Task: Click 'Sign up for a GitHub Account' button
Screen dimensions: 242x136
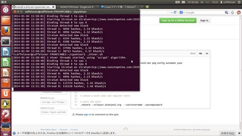Action: tap(178, 20)
